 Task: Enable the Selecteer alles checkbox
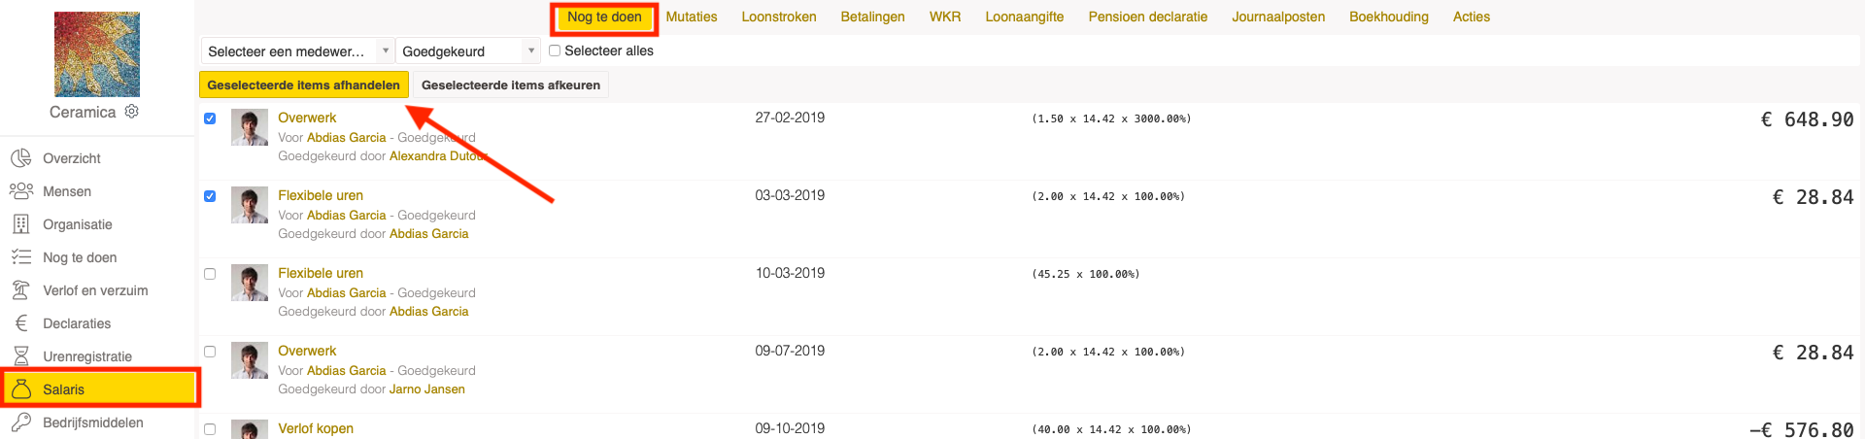555,51
